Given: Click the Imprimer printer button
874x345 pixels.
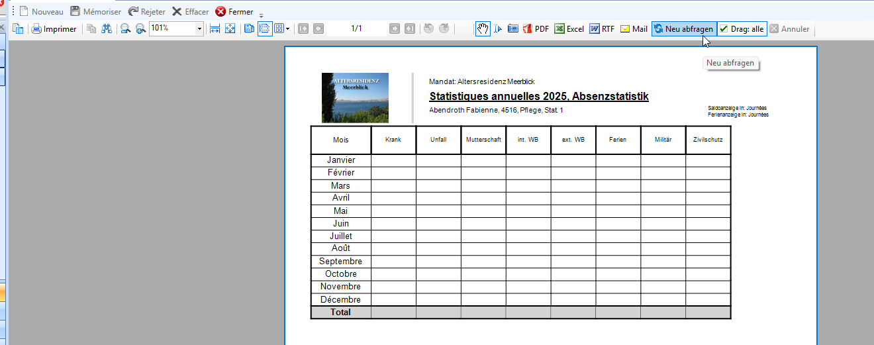Looking at the screenshot, I should pyautogui.click(x=54, y=29).
